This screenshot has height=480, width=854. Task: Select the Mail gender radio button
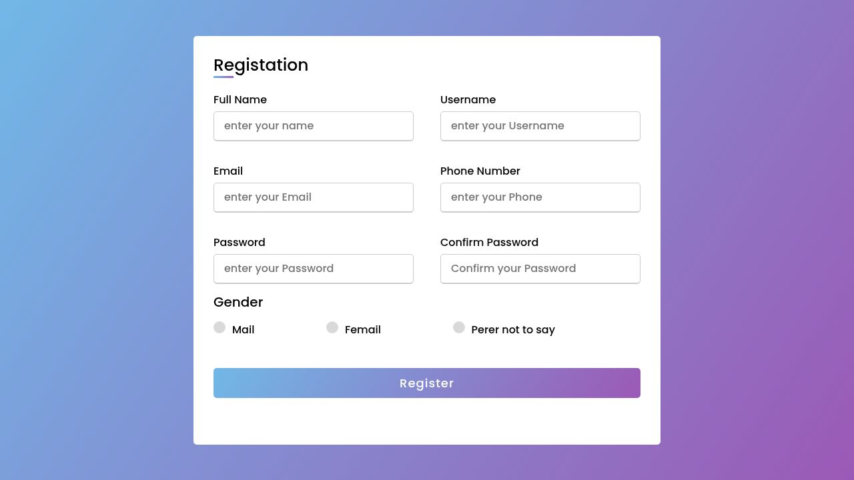(x=220, y=327)
